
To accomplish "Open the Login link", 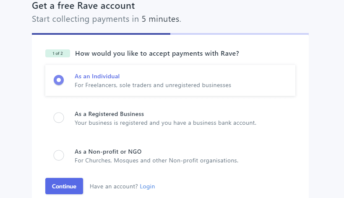I will tap(147, 186).
